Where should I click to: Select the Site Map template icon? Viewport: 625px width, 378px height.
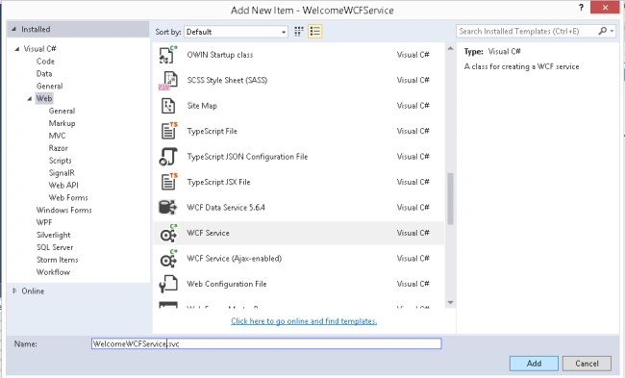[x=168, y=106]
